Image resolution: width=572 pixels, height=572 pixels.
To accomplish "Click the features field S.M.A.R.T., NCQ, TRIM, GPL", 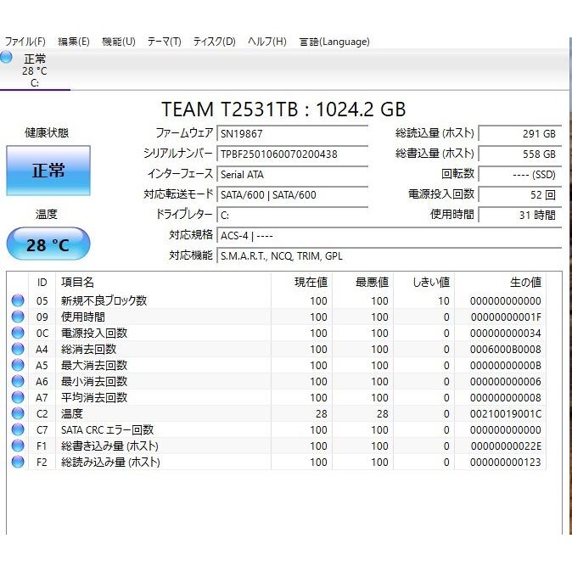I will tap(390, 256).
